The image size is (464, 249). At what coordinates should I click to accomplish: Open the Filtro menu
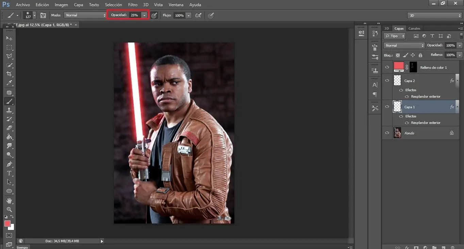pos(133,4)
